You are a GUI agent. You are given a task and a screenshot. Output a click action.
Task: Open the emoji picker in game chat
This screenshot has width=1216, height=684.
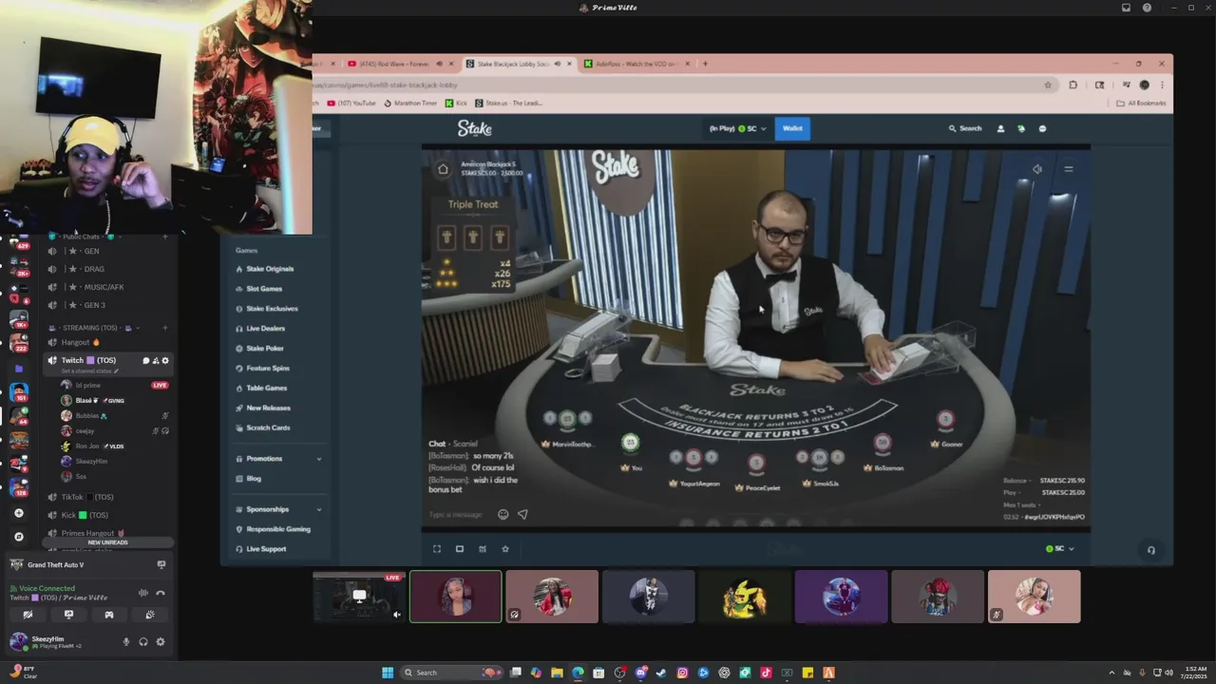[503, 515]
